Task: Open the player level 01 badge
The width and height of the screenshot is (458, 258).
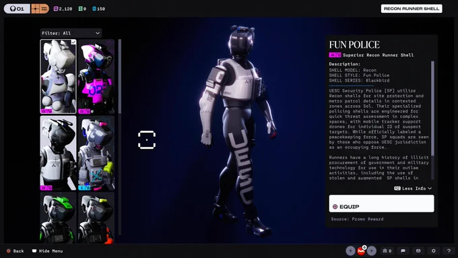Action: coord(17,9)
